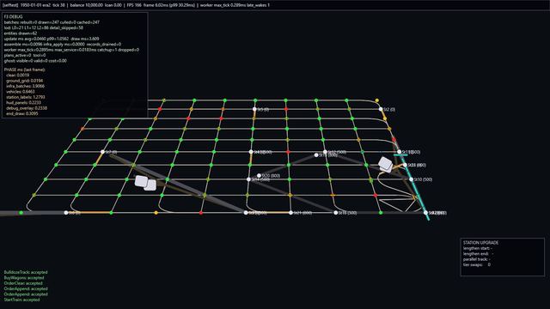Click the 'FPS 166' readout
Screen dimensions: 550x309
pyautogui.click(x=134, y=5)
